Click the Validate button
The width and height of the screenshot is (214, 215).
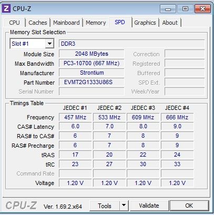[149, 206]
